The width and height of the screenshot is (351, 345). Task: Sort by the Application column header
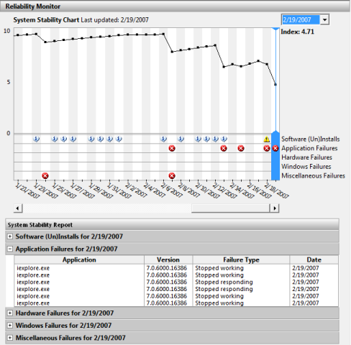pos(79,259)
